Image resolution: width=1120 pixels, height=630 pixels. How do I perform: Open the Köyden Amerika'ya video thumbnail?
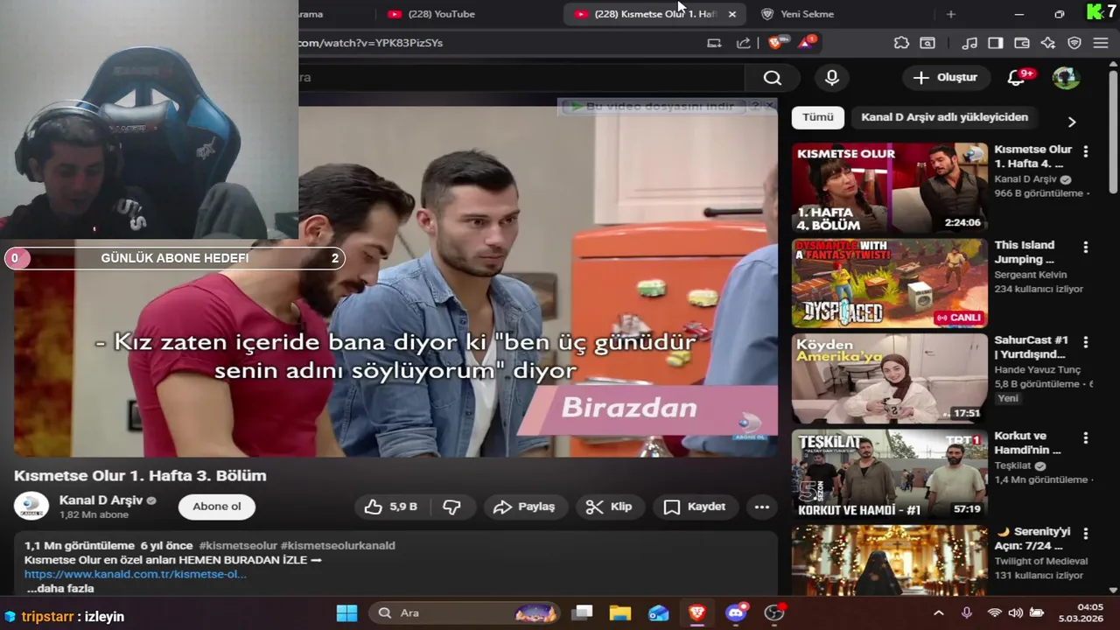coord(890,378)
